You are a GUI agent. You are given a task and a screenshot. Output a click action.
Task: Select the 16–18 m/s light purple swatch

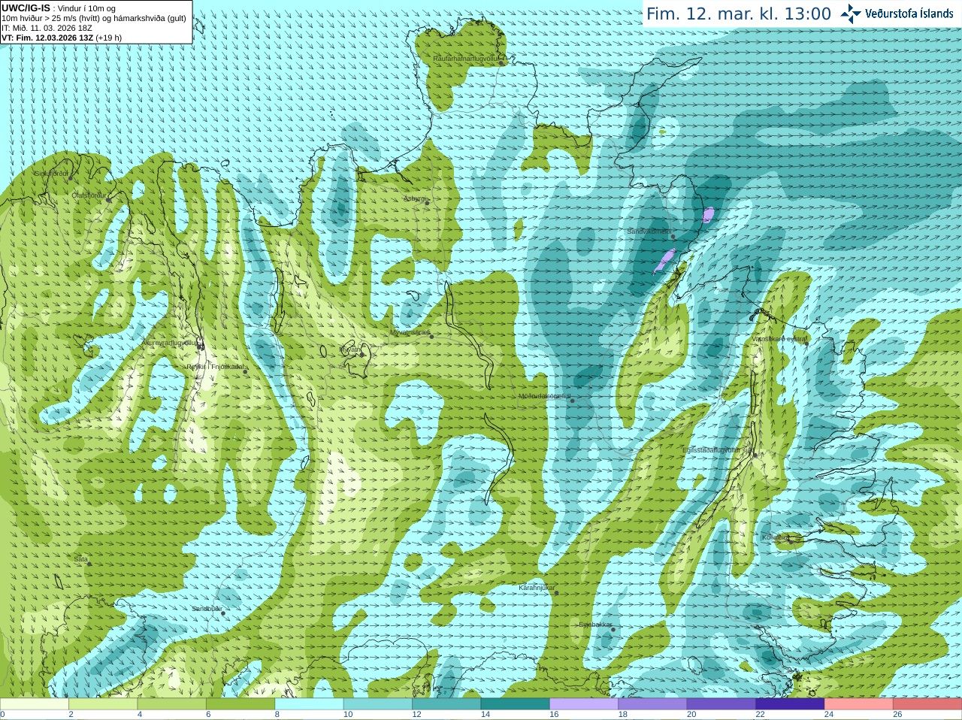pos(584,704)
